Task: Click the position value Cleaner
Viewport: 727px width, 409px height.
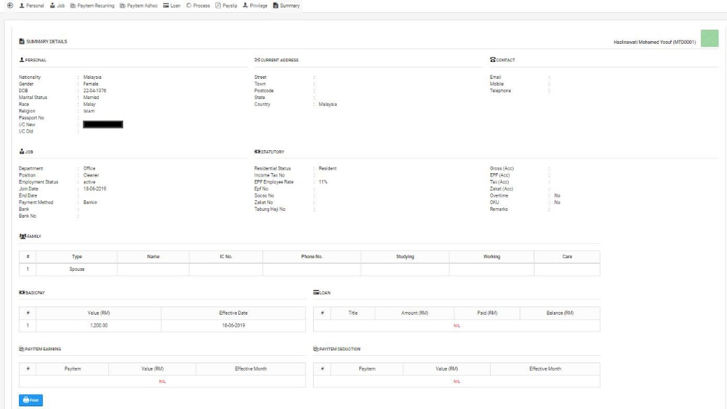Action: coord(91,175)
